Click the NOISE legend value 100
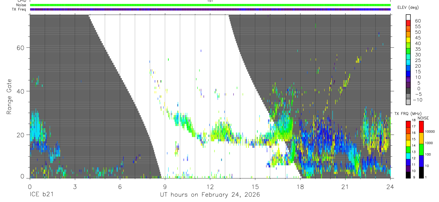This screenshot has width=439, height=202. coord(428,155)
